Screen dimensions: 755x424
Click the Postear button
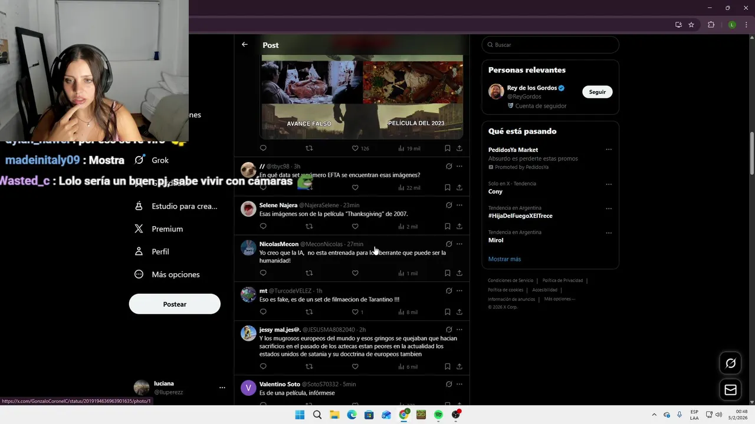175,304
